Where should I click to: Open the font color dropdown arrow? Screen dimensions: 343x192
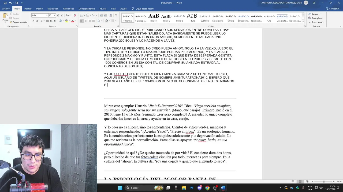tap(75, 21)
